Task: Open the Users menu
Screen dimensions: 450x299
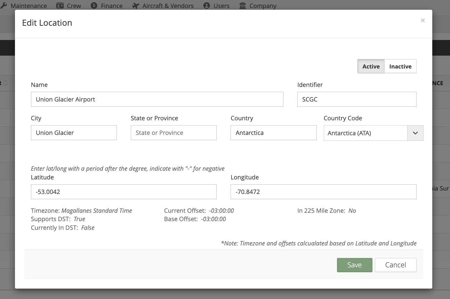Action: click(216, 6)
